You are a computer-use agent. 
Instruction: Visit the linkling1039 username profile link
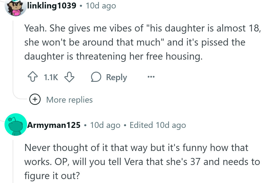(x=52, y=6)
